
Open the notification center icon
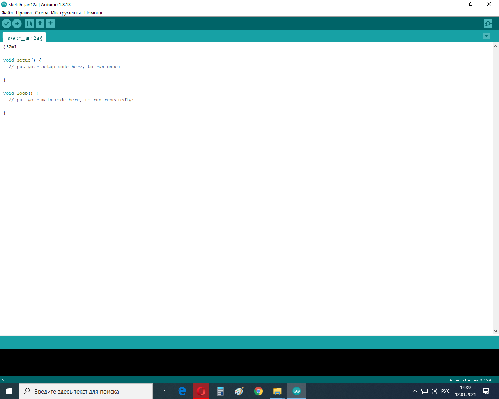tap(486, 391)
